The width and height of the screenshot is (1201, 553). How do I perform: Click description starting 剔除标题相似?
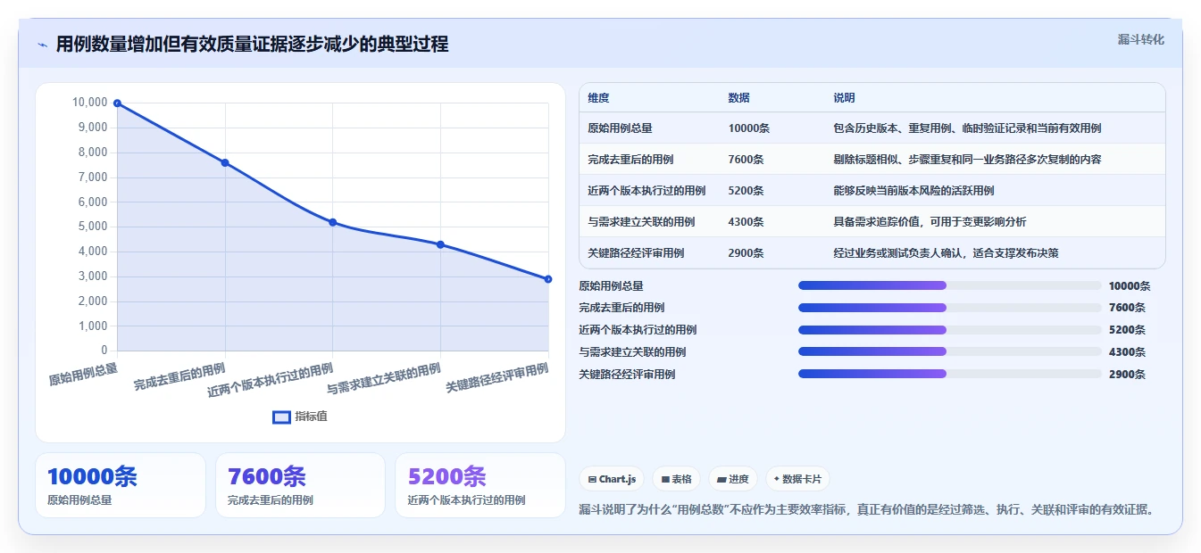coord(967,160)
